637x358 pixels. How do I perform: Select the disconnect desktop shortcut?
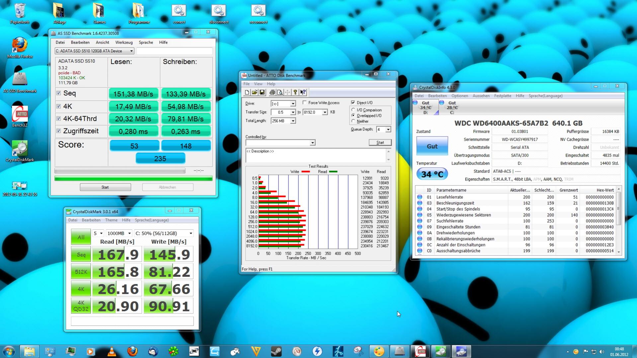pyautogui.click(x=219, y=14)
